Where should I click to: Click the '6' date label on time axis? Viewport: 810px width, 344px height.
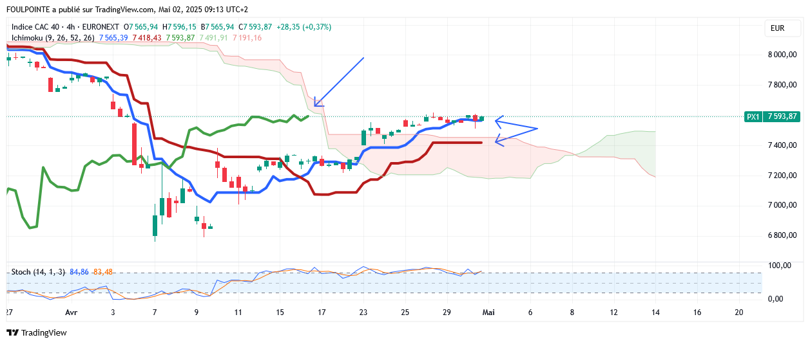coord(530,312)
